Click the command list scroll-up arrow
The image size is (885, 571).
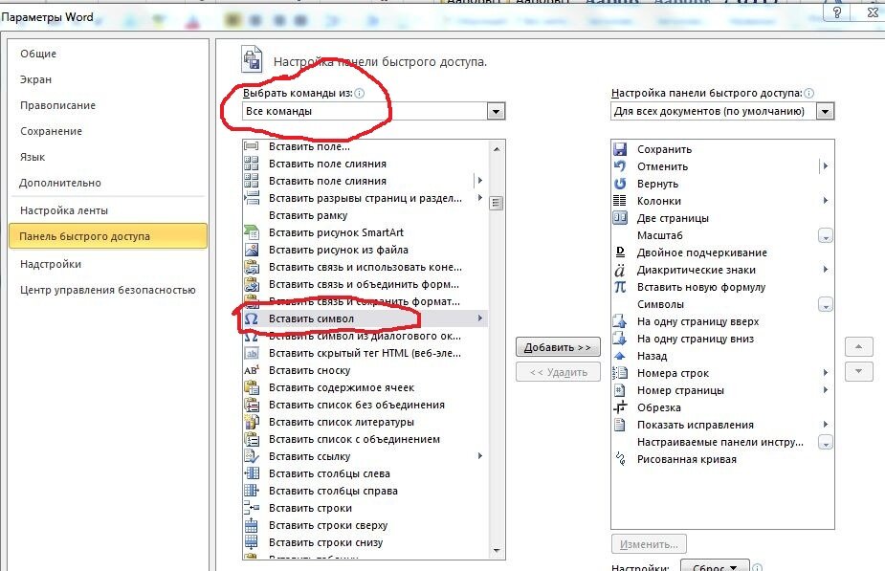point(497,149)
